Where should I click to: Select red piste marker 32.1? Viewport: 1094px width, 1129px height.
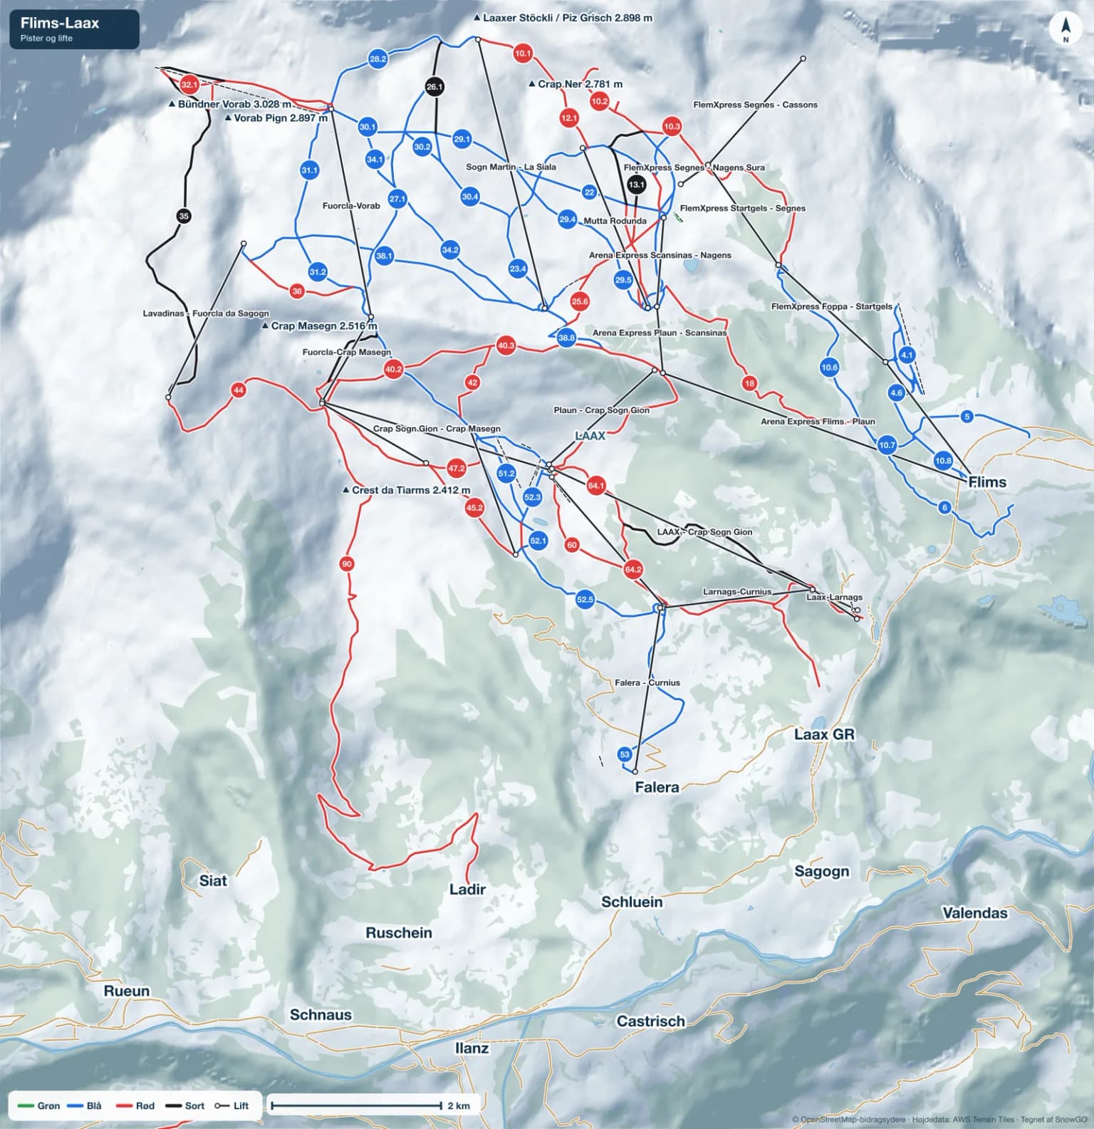189,85
